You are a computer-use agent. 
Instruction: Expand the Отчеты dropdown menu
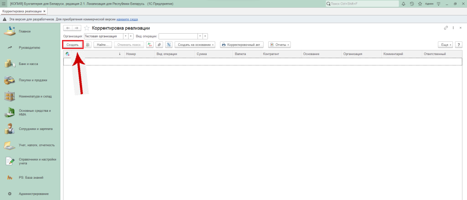click(279, 45)
